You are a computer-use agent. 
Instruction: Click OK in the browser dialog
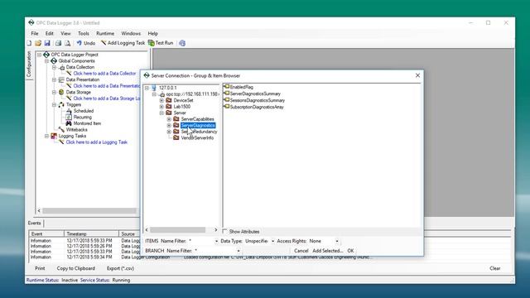click(x=350, y=251)
